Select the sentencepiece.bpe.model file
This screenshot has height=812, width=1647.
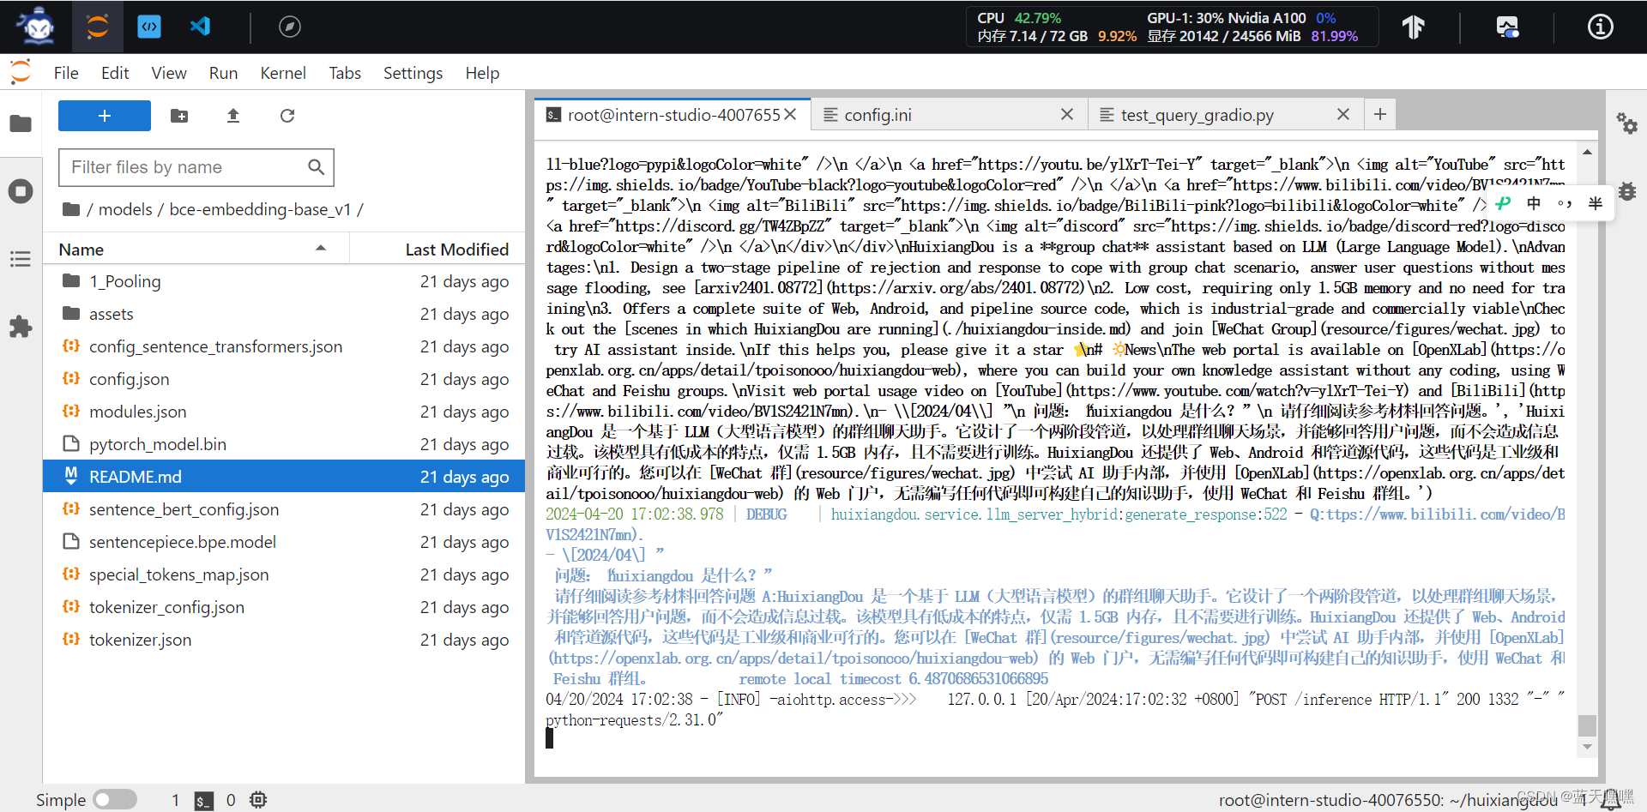(284, 542)
